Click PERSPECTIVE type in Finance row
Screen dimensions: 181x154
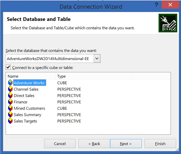69,102
